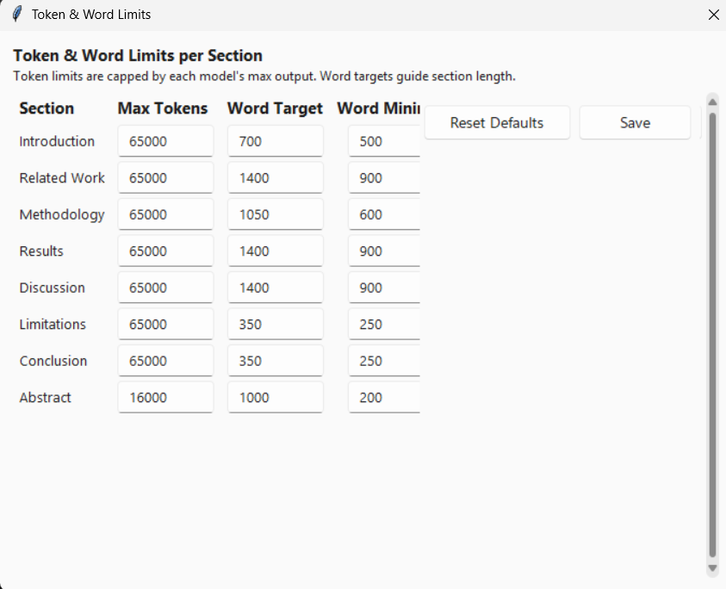Viewport: 726px width, 589px height.
Task: Click the Results row label
Action: [41, 251]
